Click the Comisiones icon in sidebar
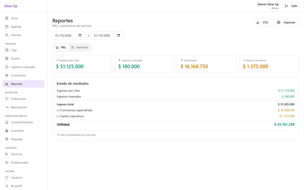This screenshot has width=304, height=190. (x=7, y=75)
